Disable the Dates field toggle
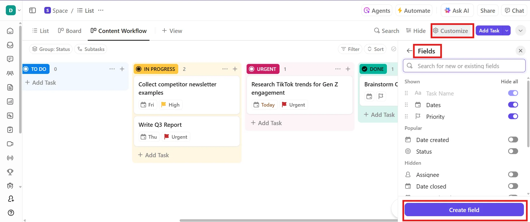Viewport: 530px width, 222px height. 513,105
